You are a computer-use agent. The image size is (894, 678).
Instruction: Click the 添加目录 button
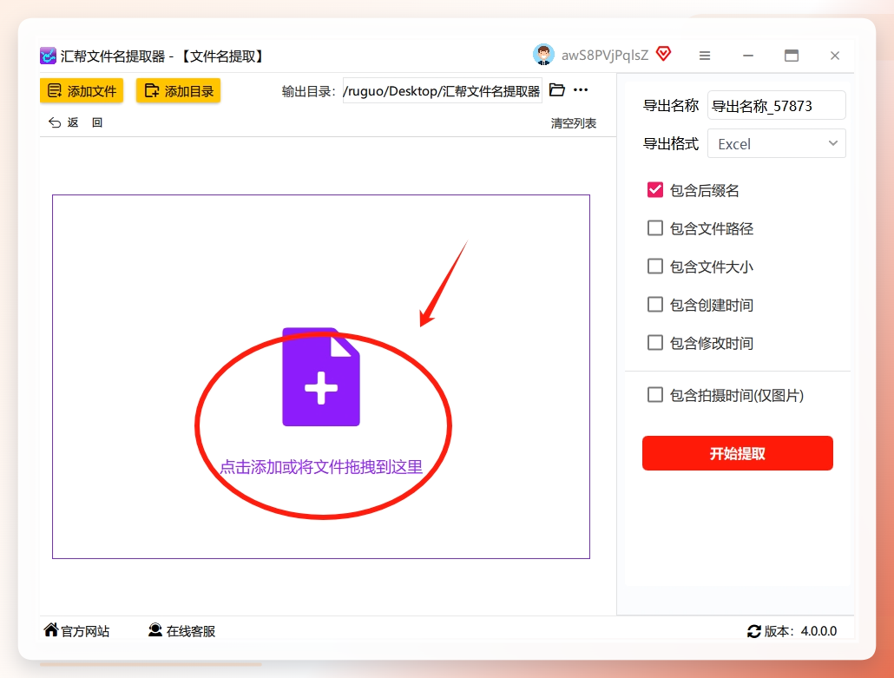[x=179, y=90]
